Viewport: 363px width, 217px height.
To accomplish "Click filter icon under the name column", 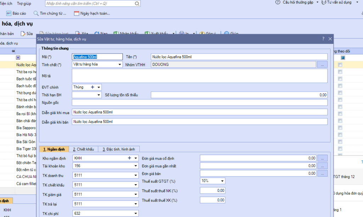I will coord(18,58).
